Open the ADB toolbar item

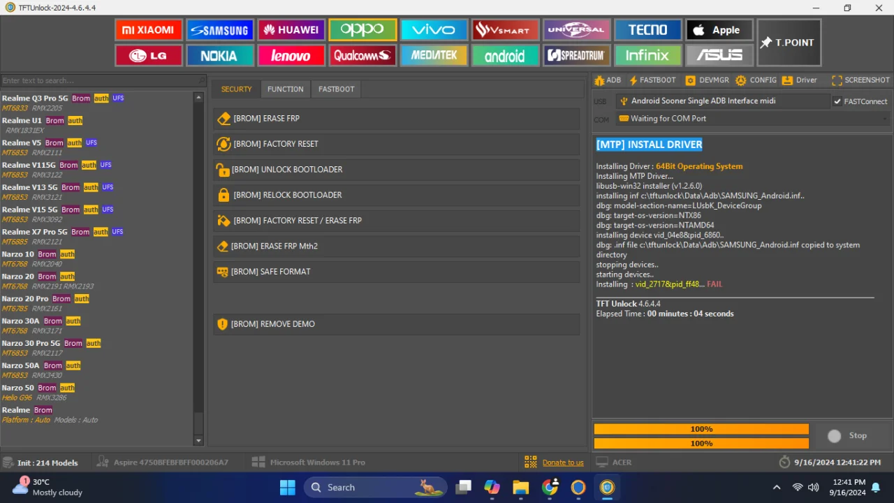coord(608,80)
